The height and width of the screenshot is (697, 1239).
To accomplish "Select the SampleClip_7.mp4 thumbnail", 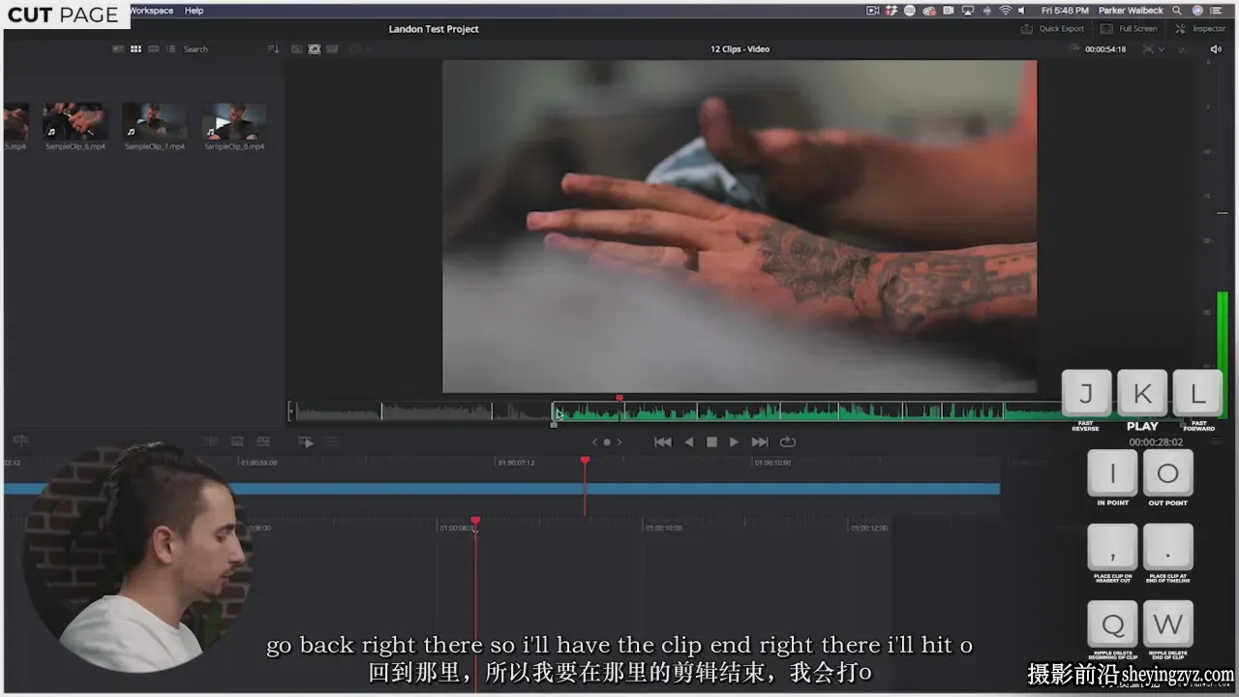I will pos(155,122).
